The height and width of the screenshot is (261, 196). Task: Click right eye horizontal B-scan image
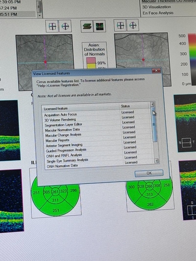[185, 123]
